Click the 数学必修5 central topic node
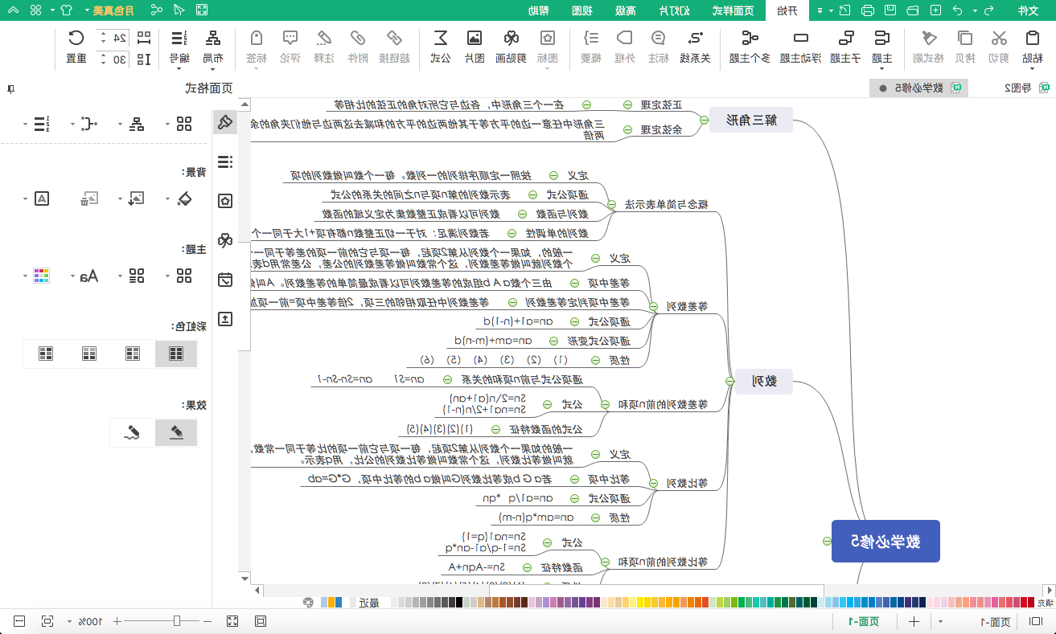 (x=885, y=542)
